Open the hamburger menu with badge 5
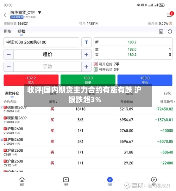The height and width of the screenshot is (191, 176). point(169,15)
